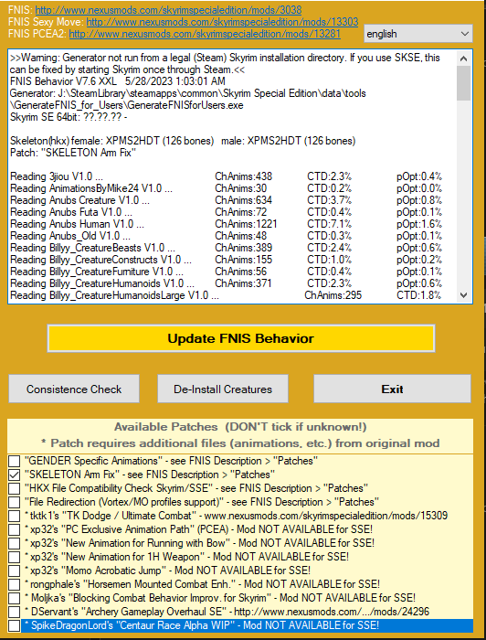Click log line 'Reading Billyy_CreatureBeasts V1.0'

pyautogui.click(x=92, y=248)
